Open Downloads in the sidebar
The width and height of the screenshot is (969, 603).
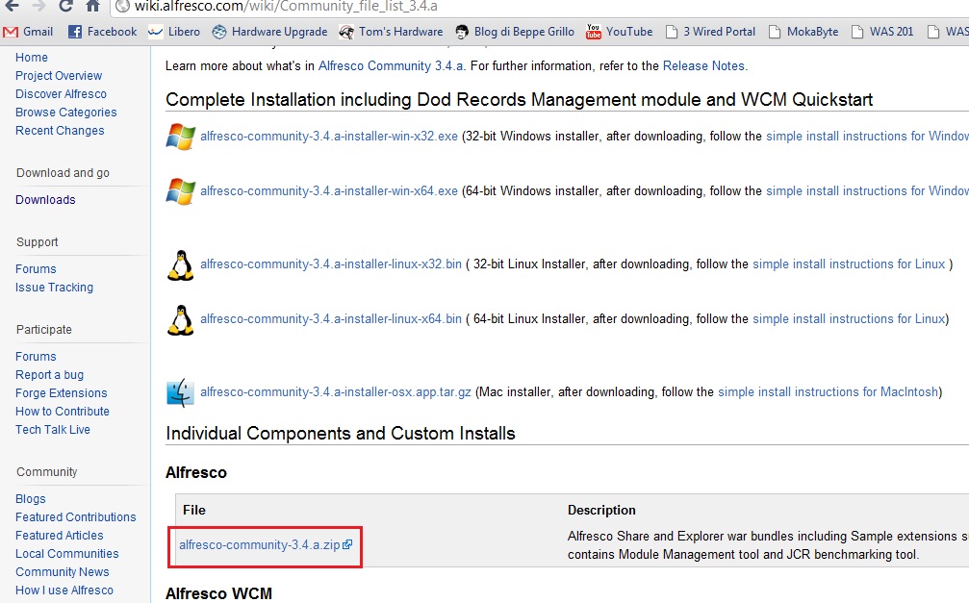pyautogui.click(x=46, y=200)
